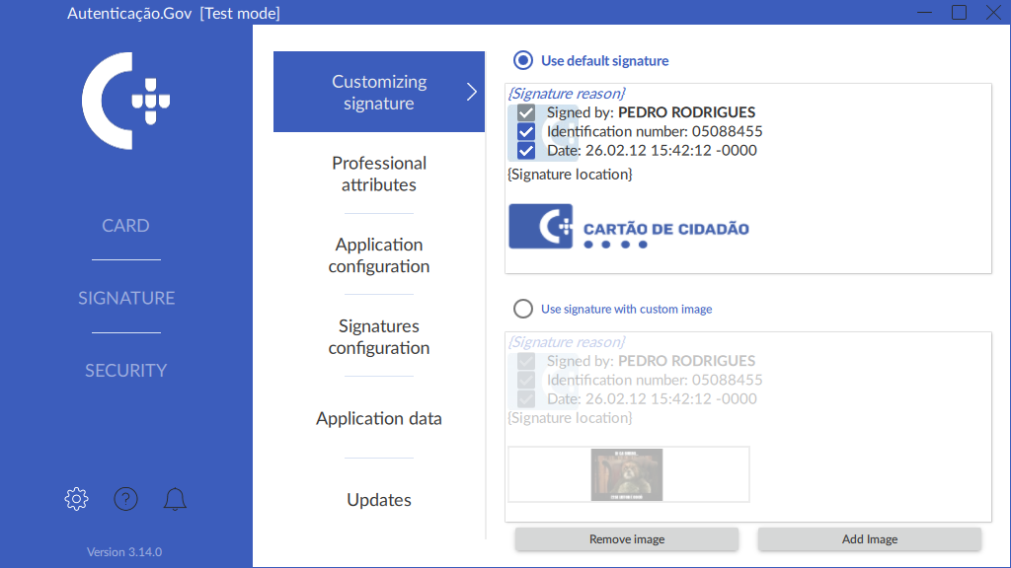Minimize the application window
The width and height of the screenshot is (1011, 568).
click(923, 12)
